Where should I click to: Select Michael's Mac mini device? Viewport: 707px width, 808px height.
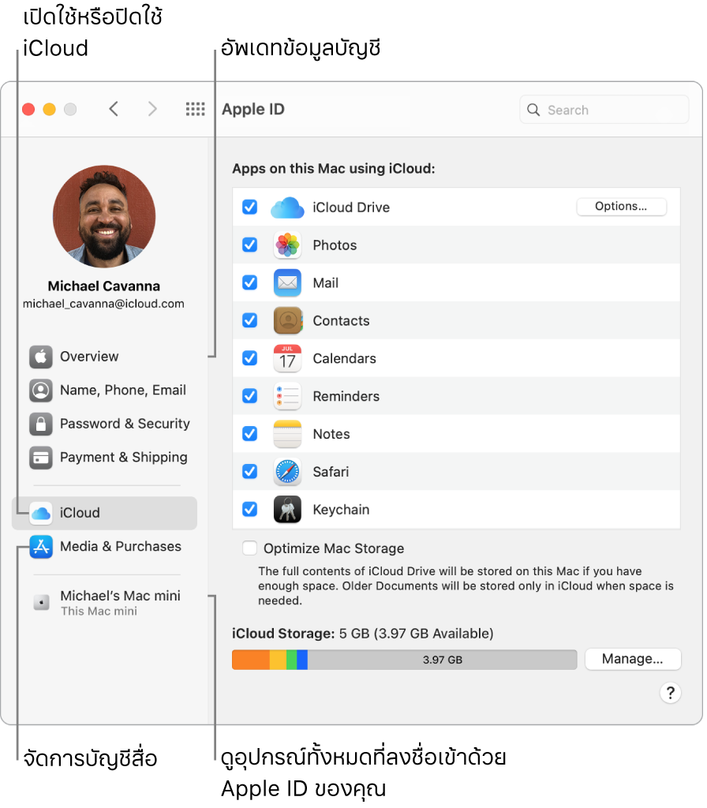click(x=104, y=602)
